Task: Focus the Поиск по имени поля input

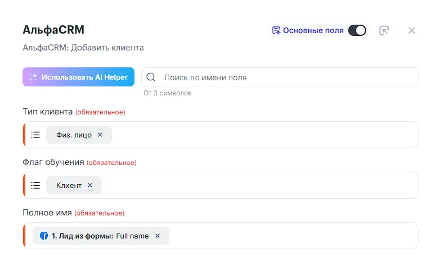Action: tap(287, 77)
